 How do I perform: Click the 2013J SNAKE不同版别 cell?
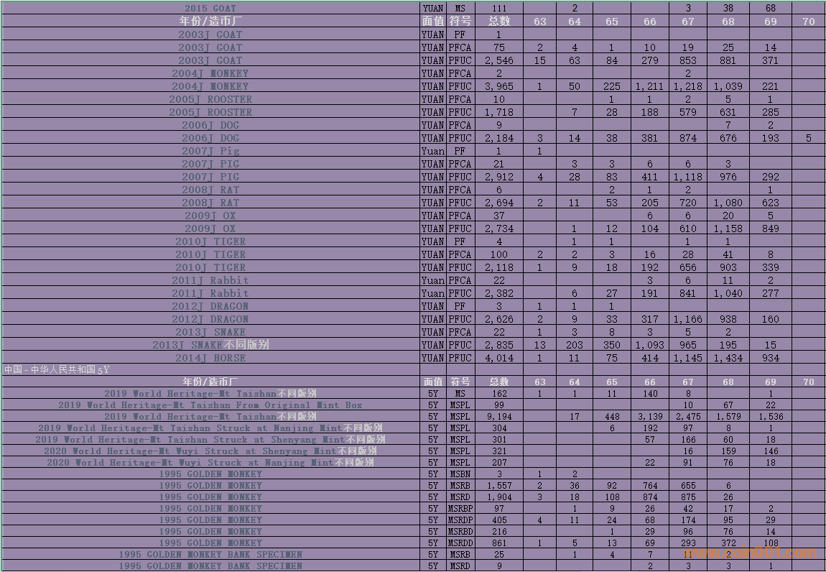[x=210, y=345]
